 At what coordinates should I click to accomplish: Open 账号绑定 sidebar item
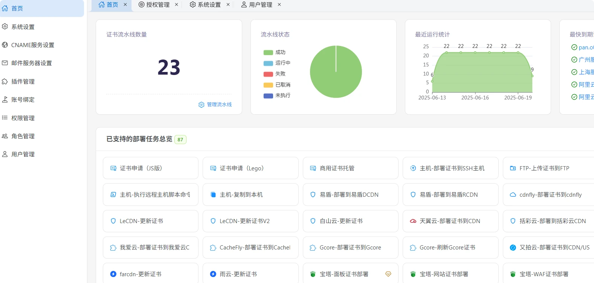point(41,99)
